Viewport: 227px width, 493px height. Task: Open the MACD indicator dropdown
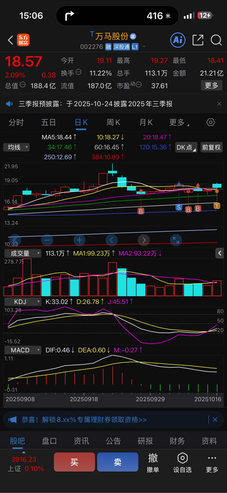[23, 350]
